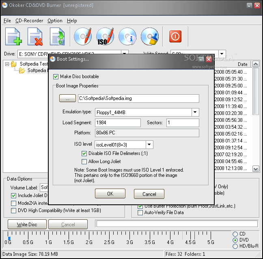Enable Auto-Verify File Data checkbox
This screenshot has height=259, width=263.
point(140,213)
